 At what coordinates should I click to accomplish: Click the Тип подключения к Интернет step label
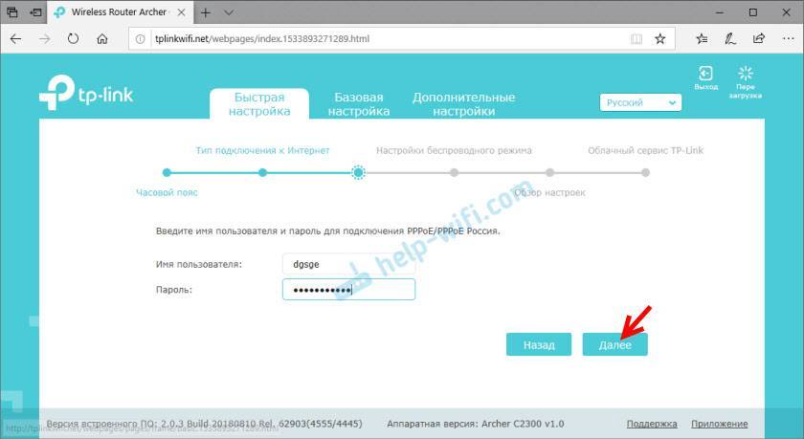tap(262, 150)
